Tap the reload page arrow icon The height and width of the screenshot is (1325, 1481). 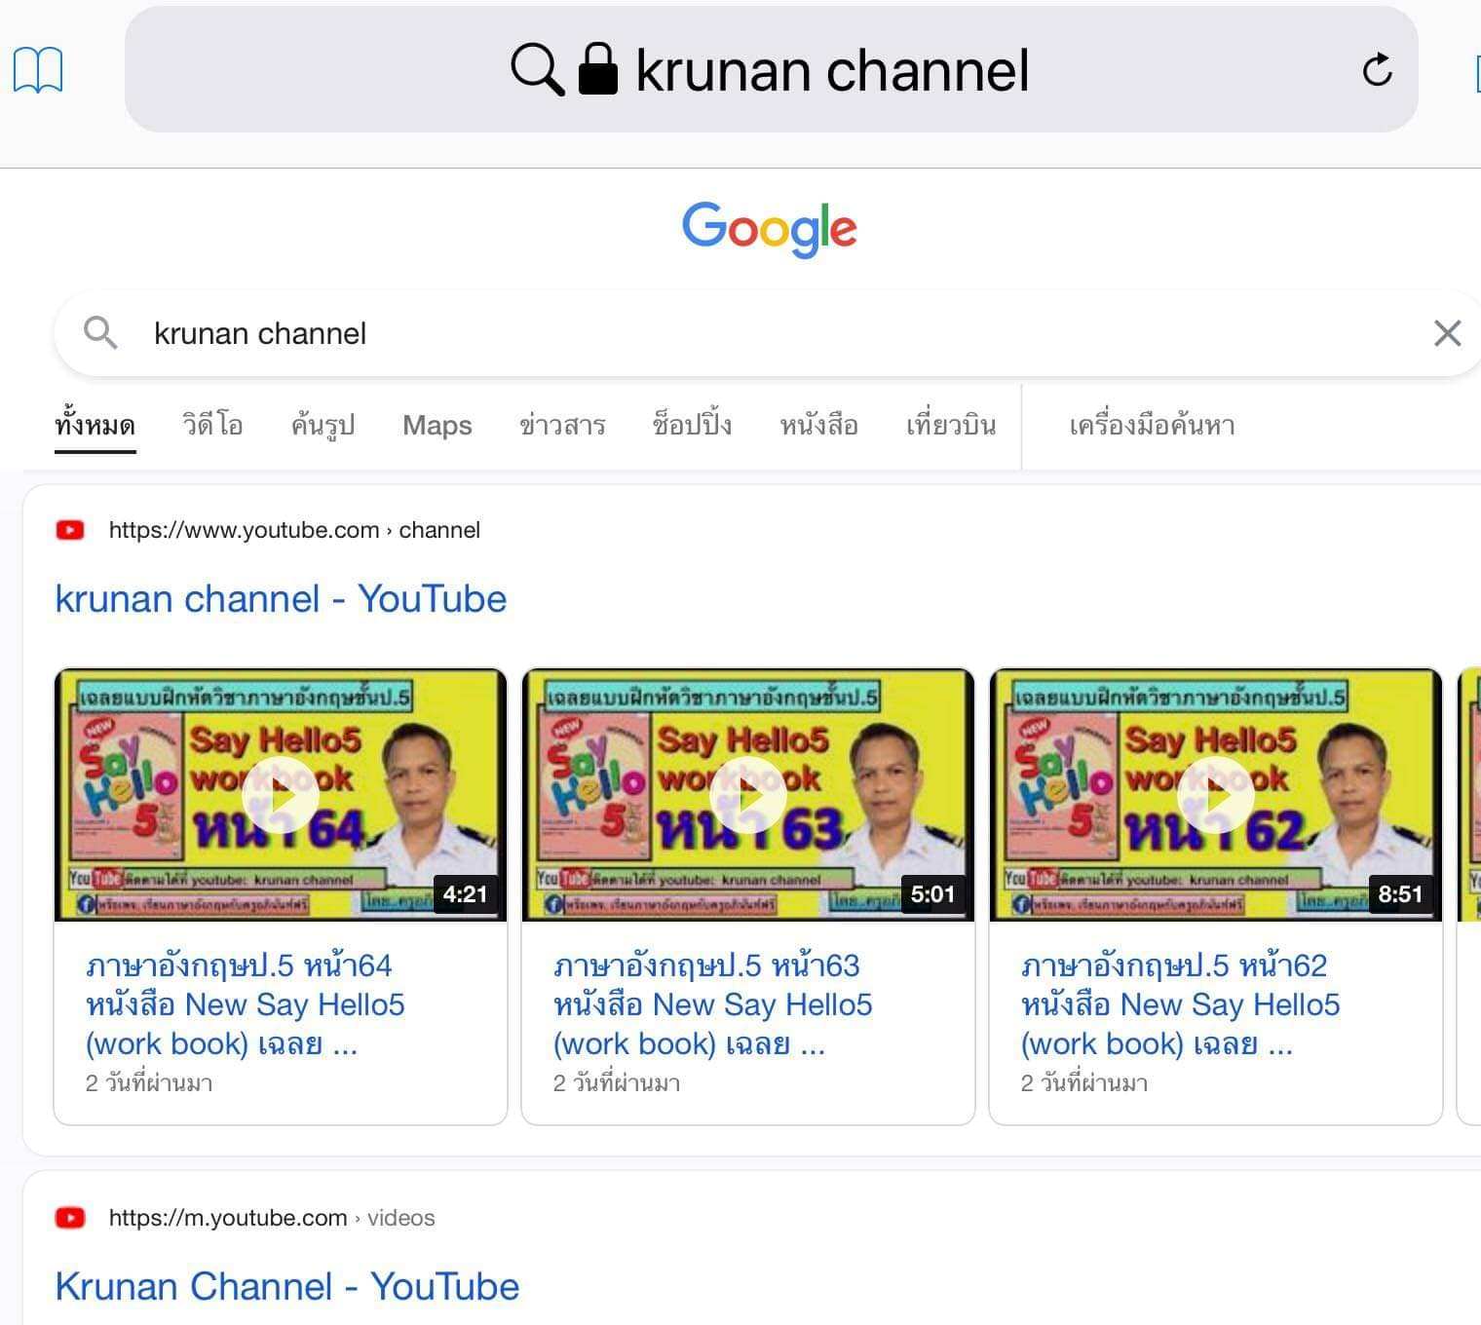click(x=1377, y=70)
